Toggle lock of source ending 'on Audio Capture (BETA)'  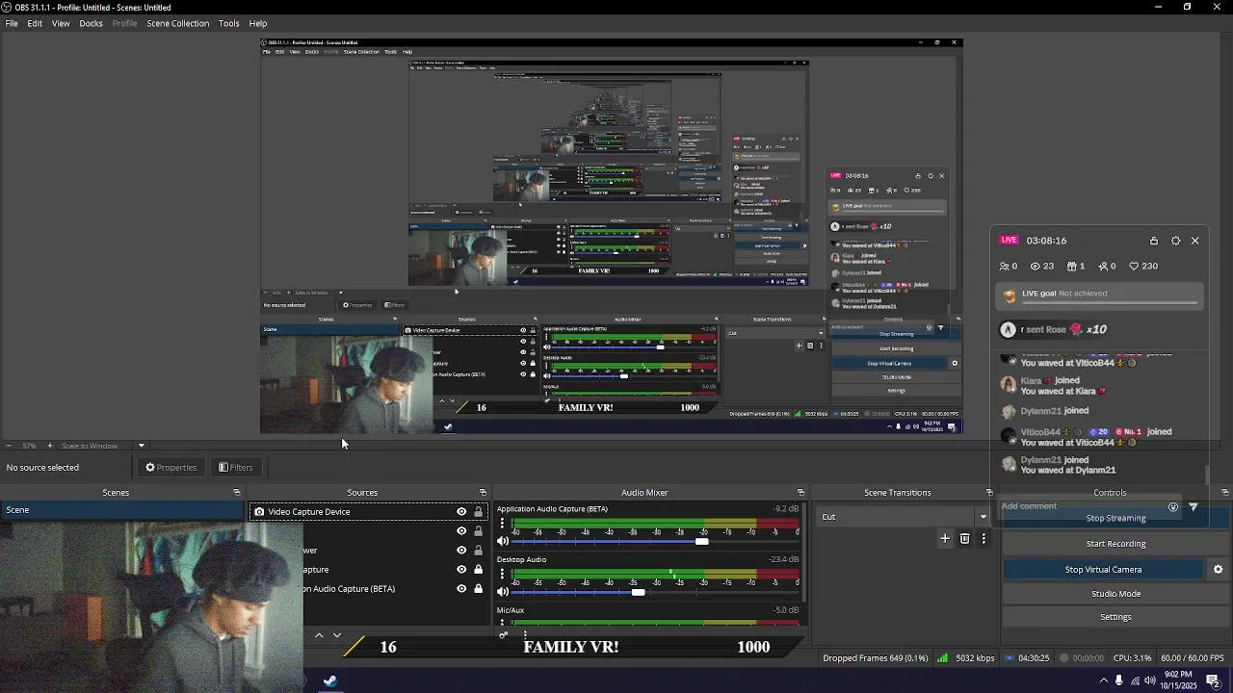click(478, 589)
